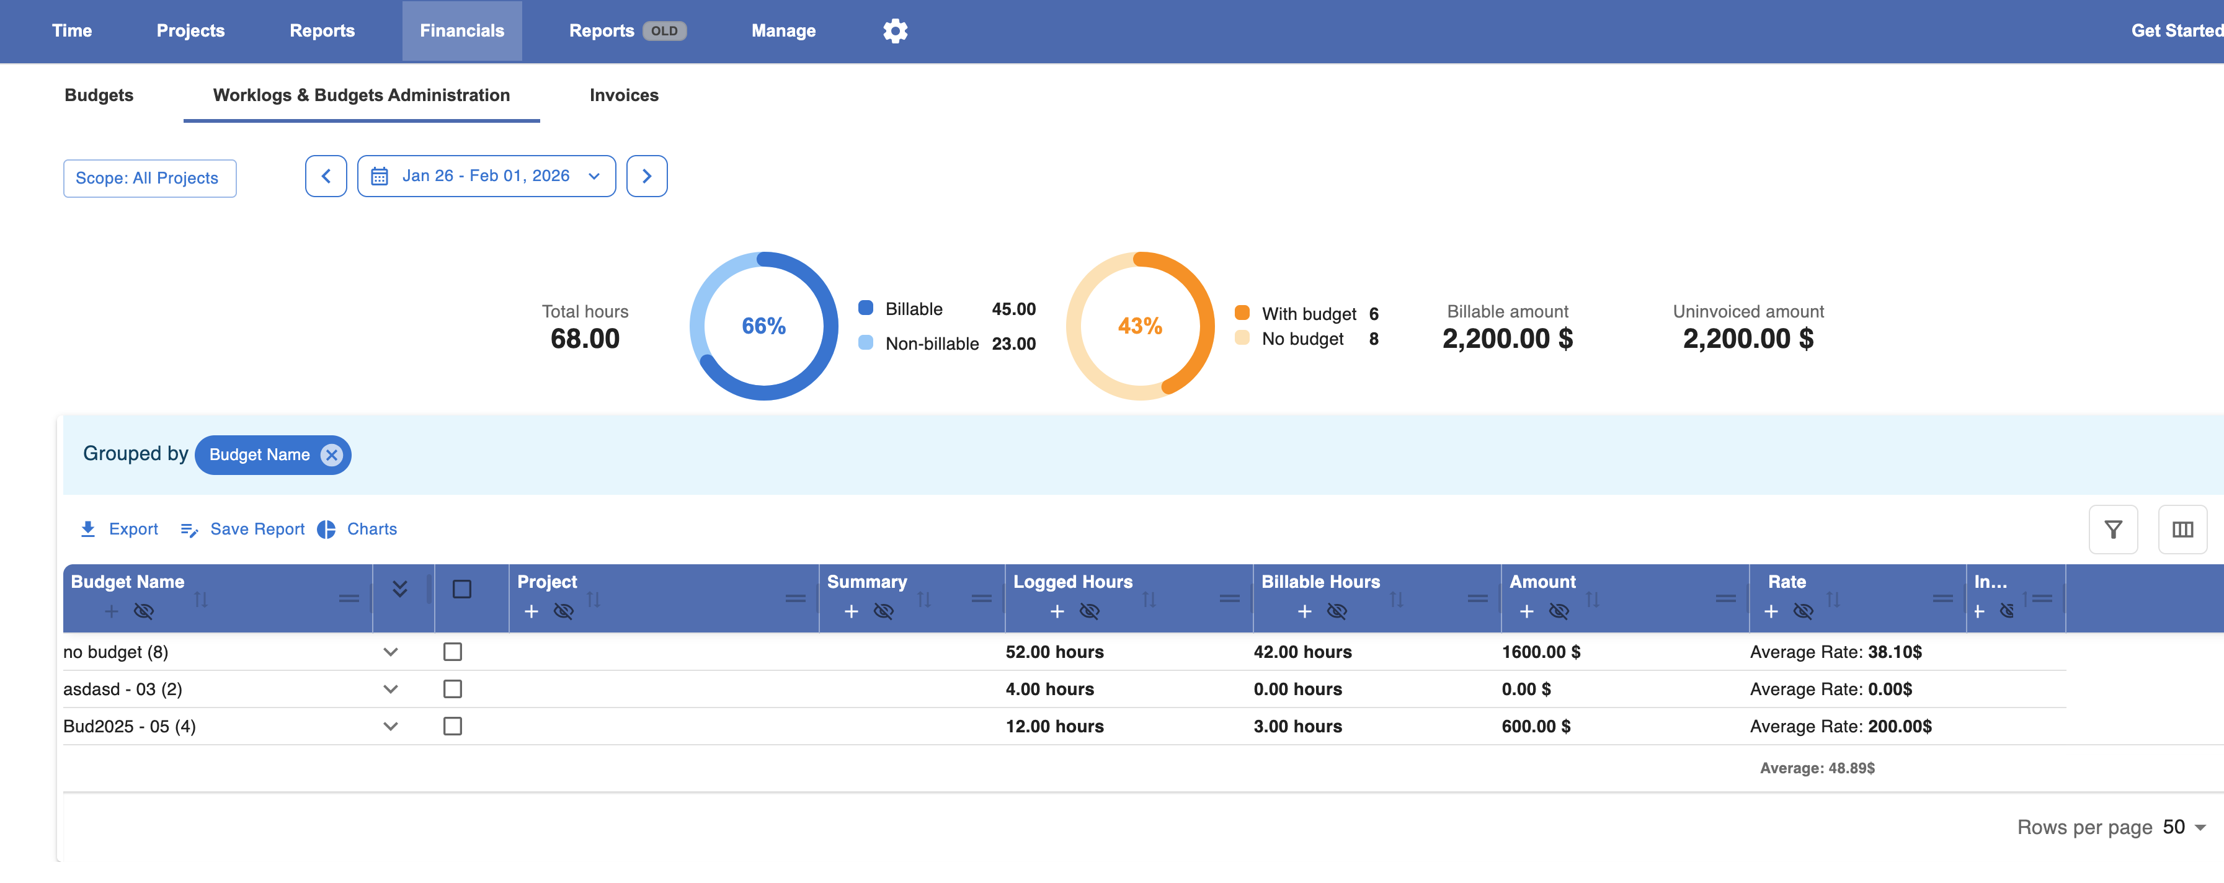Toggle the select-all header checkbox
Screen dimensions: 2224x883
(462, 588)
